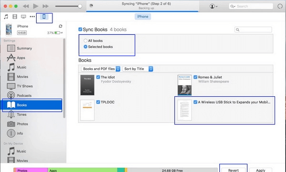
Task: Uncheck Romeo & Juliet book checkbox
Action: (x=195, y=77)
